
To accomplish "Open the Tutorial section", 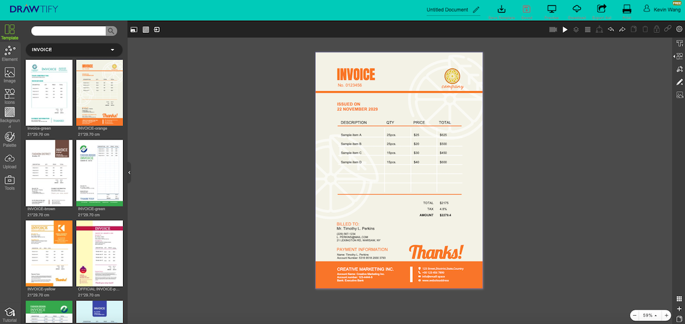I will (x=10, y=314).
